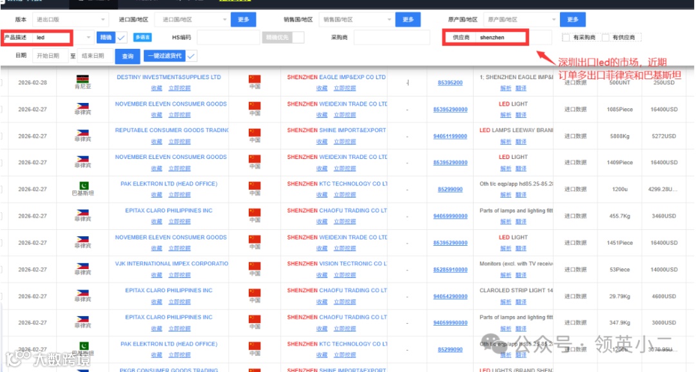The height and width of the screenshot is (372, 696).
Task: Click Philippines flag in the 347.9Kg row
Action: pyautogui.click(x=82, y=319)
